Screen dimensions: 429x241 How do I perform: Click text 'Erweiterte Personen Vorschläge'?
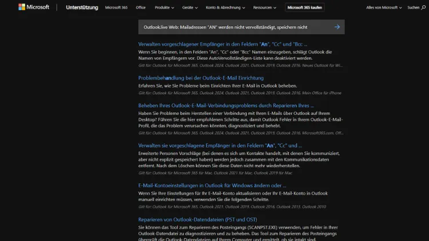pyautogui.click(x=239, y=159)
